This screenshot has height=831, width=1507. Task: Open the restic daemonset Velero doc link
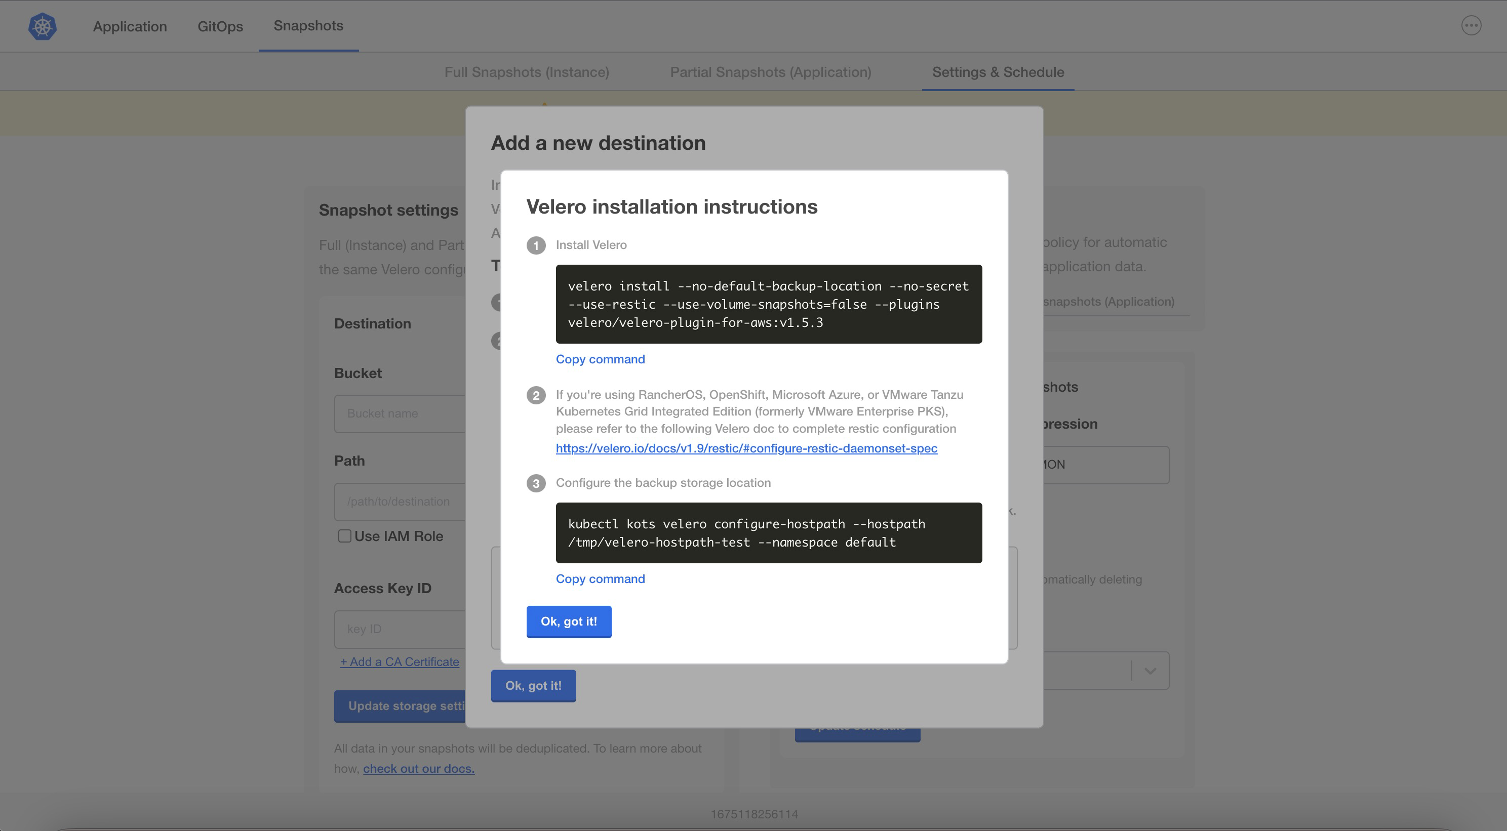point(746,448)
